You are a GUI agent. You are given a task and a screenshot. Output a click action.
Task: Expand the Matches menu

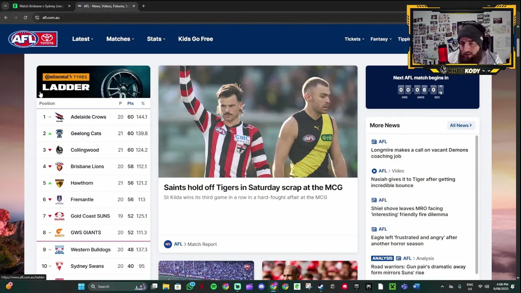[120, 39]
